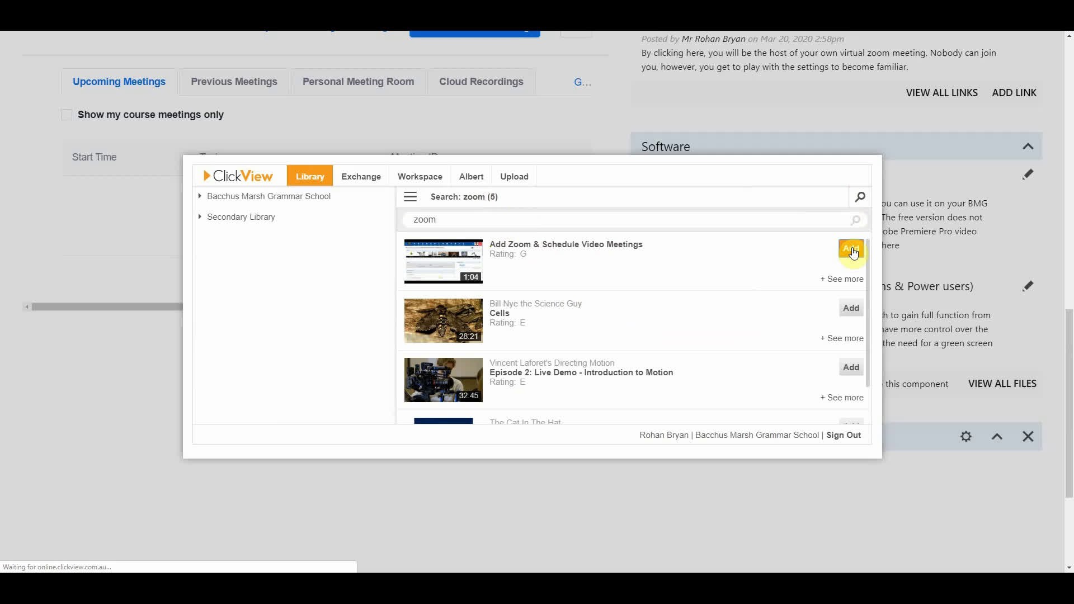Open the Albert tab
The image size is (1074, 604).
[471, 176]
